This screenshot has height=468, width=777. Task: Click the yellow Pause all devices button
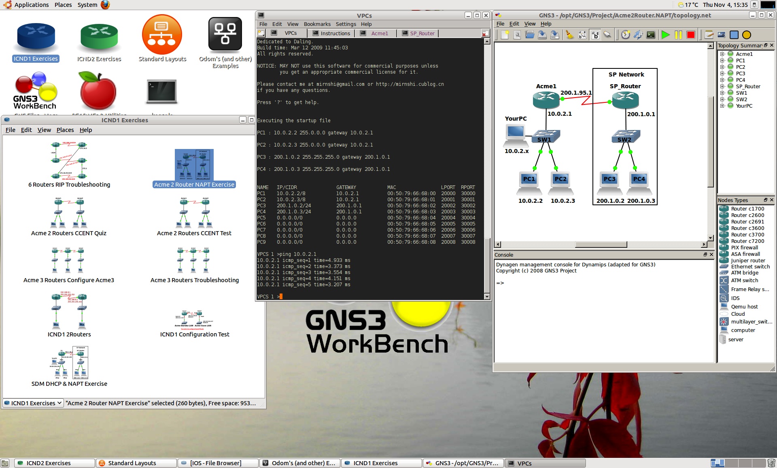678,35
